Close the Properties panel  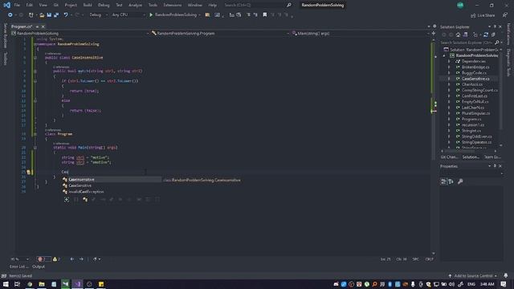pos(500,166)
